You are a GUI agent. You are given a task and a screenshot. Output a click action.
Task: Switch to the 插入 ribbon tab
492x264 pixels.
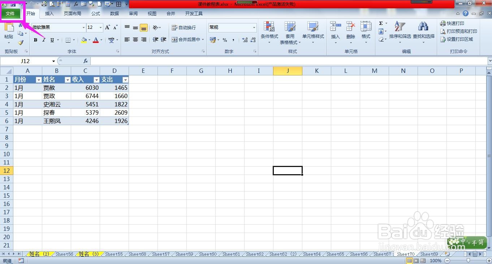click(49, 14)
